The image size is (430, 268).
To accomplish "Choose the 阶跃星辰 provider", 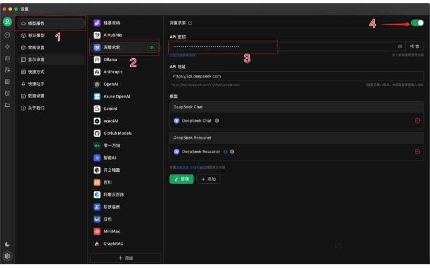I will [x=126, y=207].
